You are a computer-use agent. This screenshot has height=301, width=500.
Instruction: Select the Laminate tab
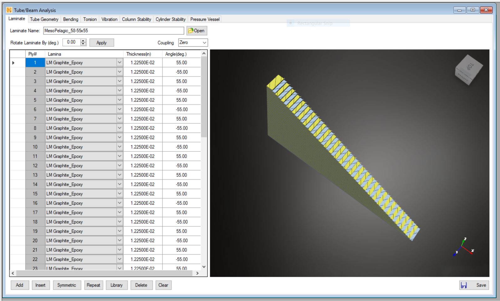point(17,19)
